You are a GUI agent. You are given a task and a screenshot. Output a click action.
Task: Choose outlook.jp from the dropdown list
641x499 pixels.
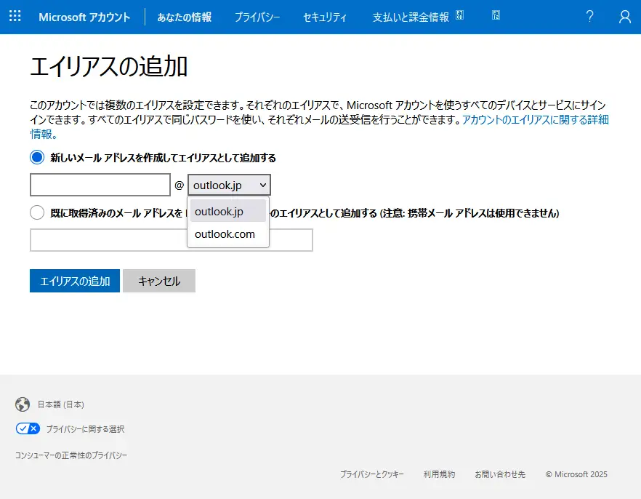click(228, 211)
